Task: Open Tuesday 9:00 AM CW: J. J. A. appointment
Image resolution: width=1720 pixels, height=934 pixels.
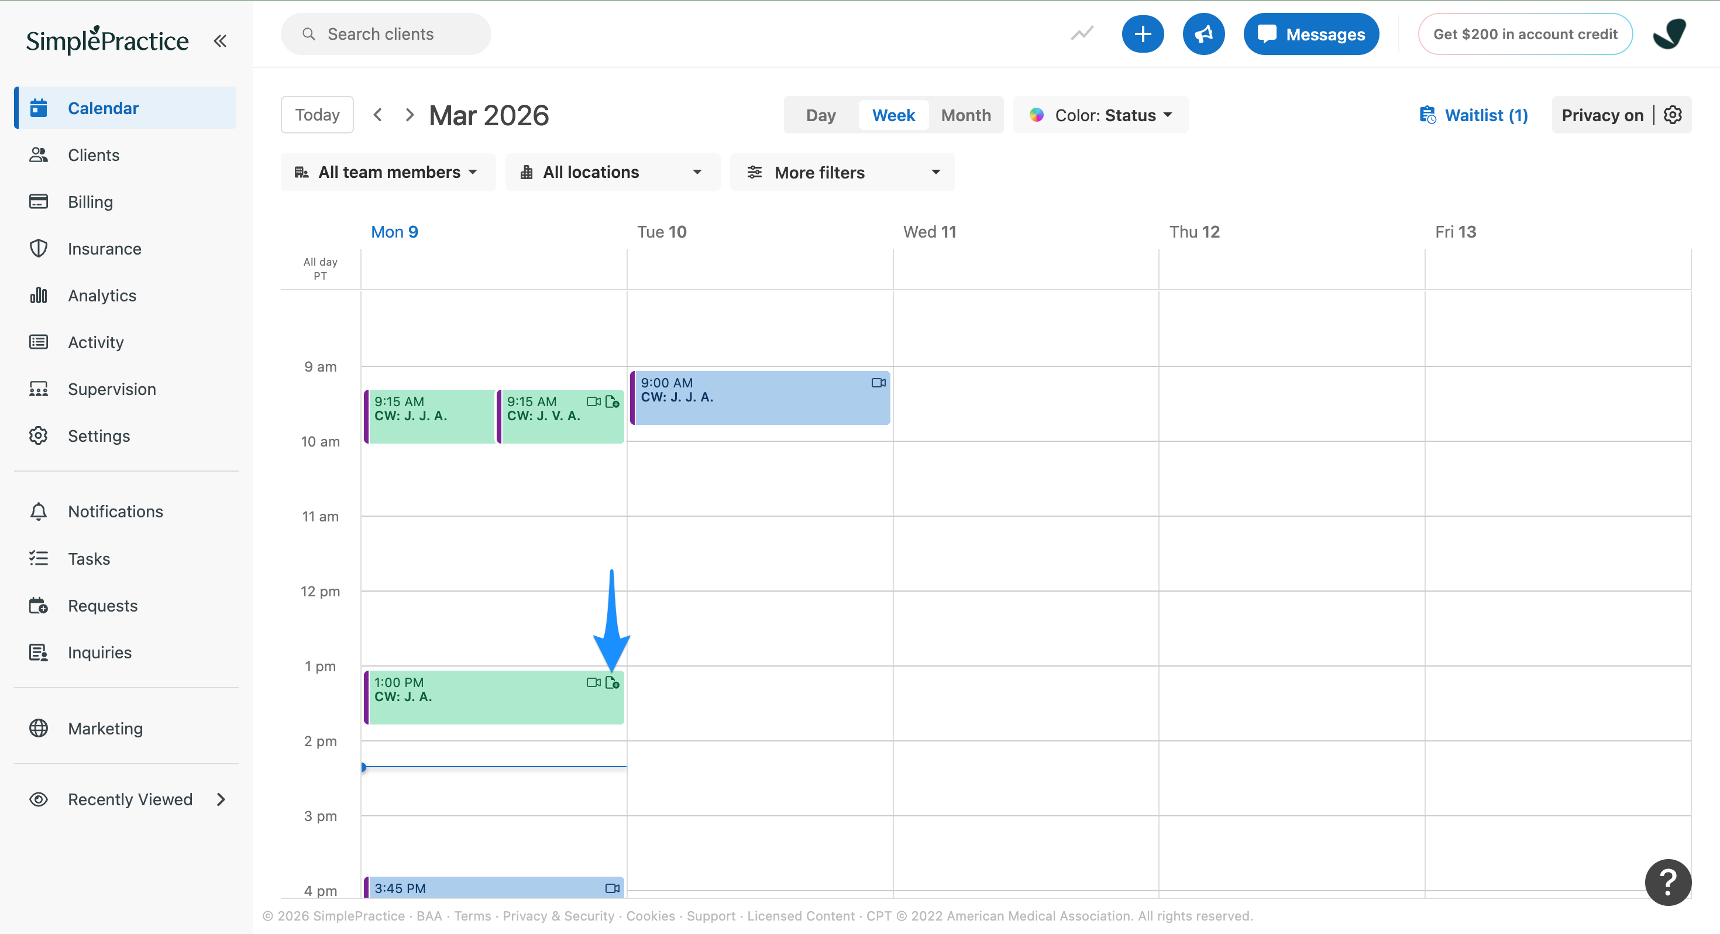Action: click(760, 397)
